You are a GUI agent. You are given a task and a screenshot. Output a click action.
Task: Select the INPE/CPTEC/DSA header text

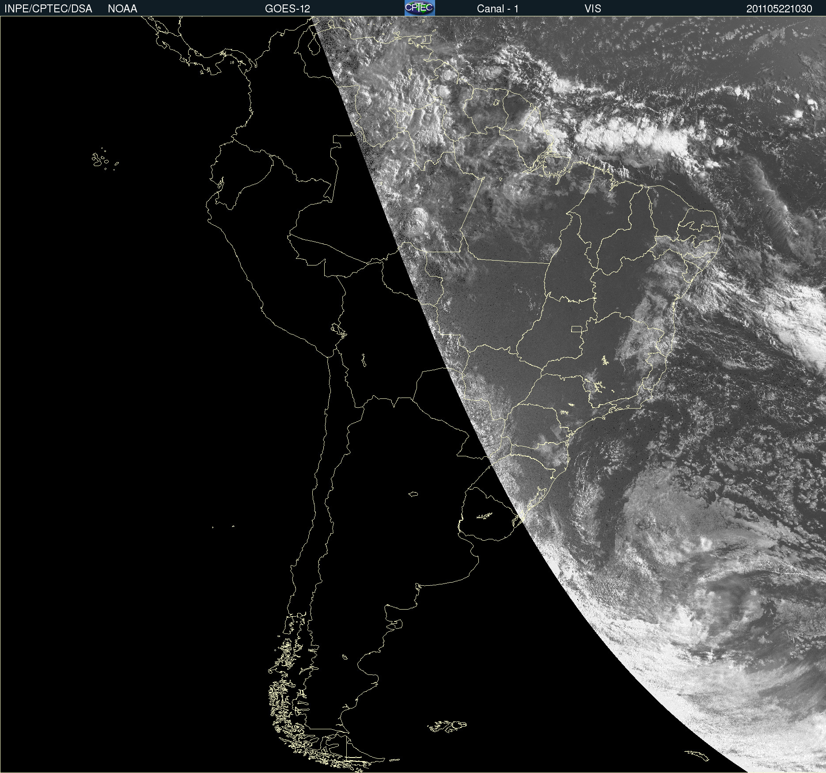pyautogui.click(x=48, y=9)
